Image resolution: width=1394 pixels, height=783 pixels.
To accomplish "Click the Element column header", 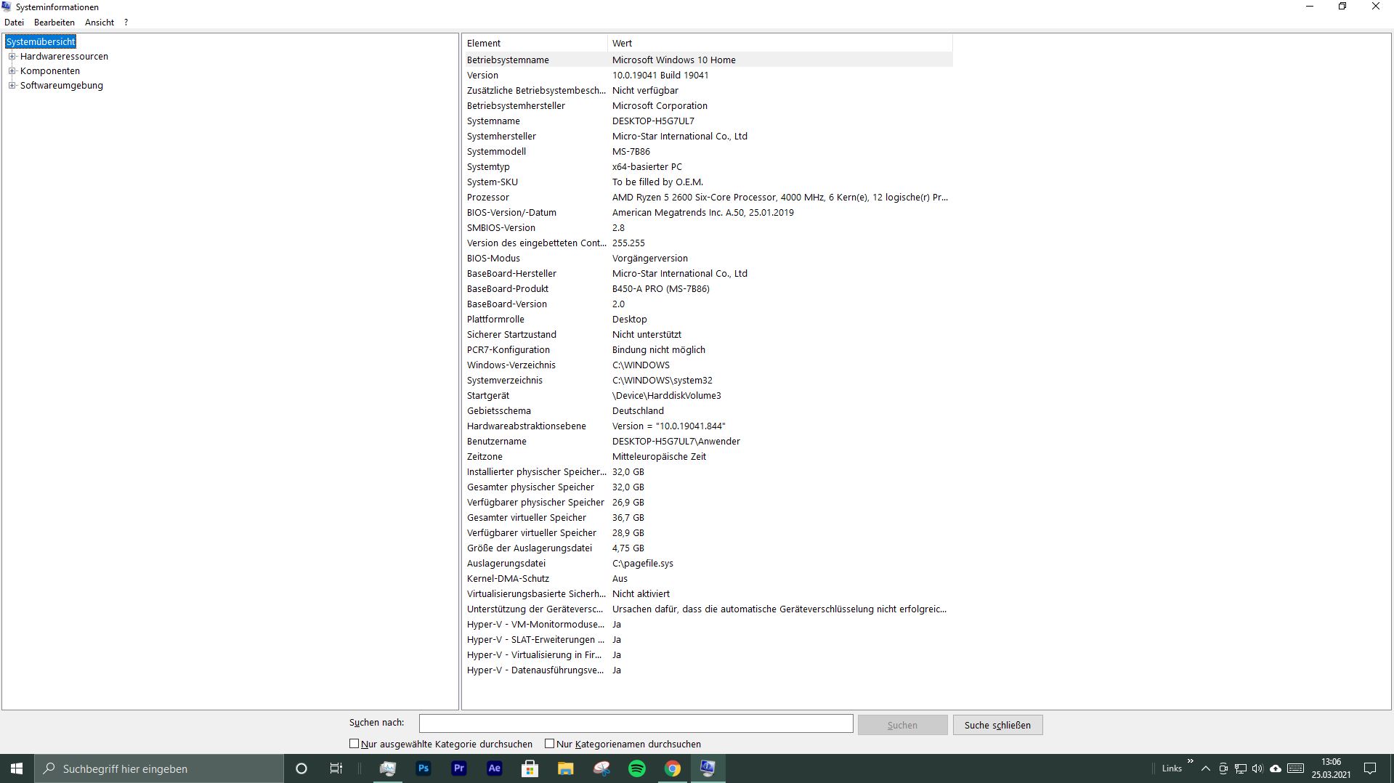I will pyautogui.click(x=535, y=44).
